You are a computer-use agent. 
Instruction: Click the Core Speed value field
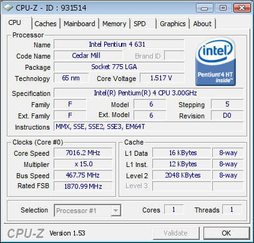pyautogui.click(x=83, y=153)
